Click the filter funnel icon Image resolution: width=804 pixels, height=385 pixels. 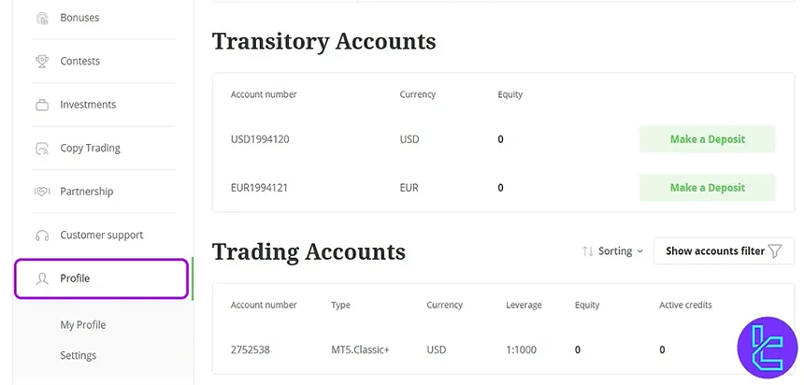pyautogui.click(x=774, y=250)
